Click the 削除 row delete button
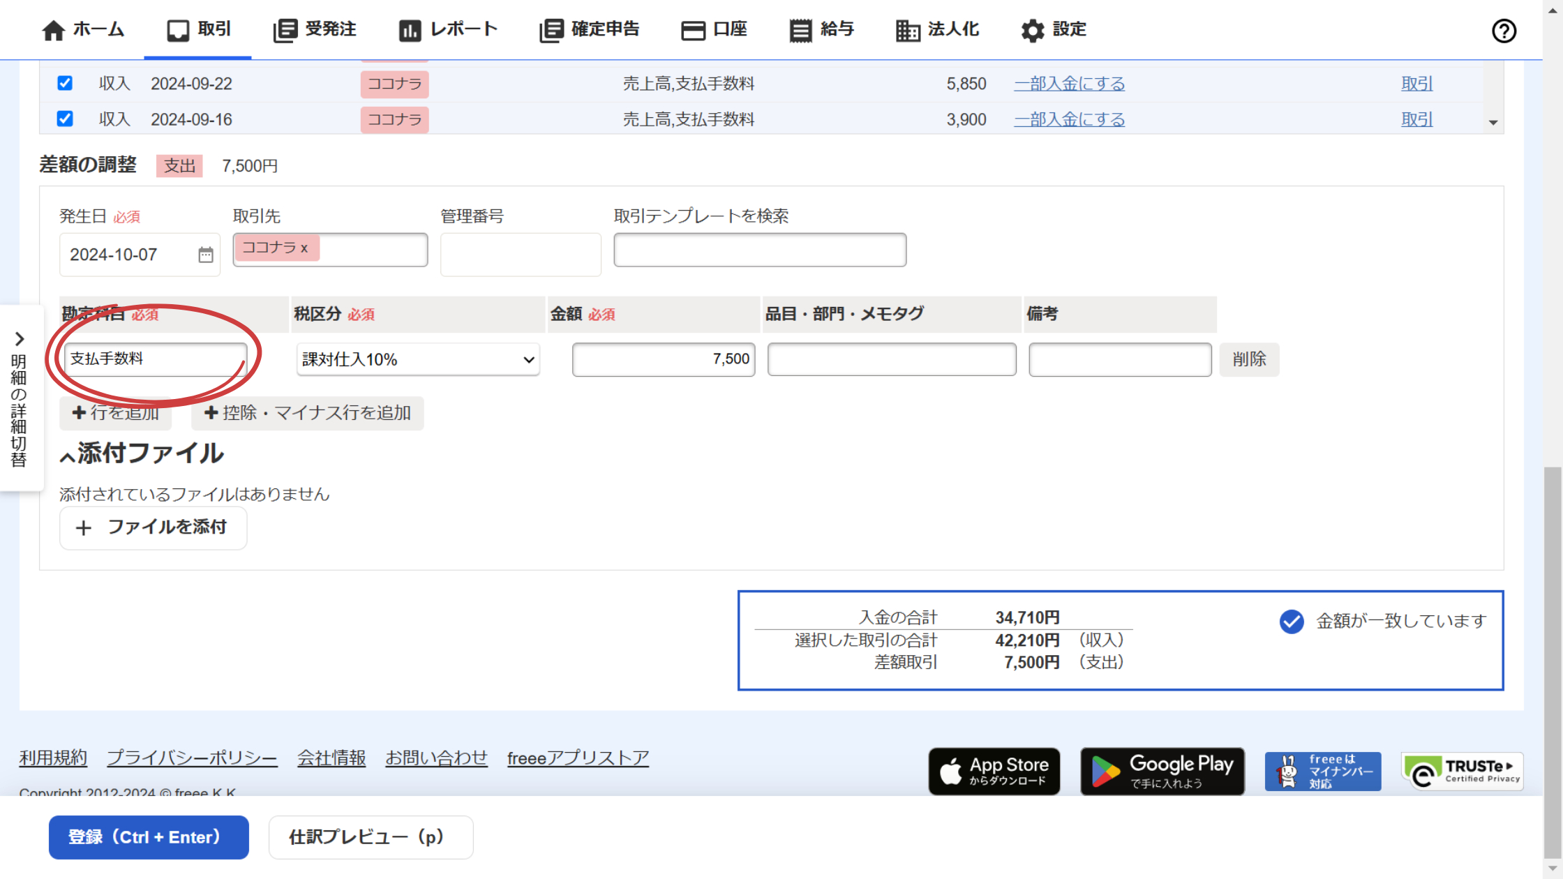Screen dimensions: 1563x879 (x=1249, y=359)
